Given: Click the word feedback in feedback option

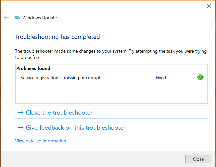Looking at the screenshot, I should [52, 128].
